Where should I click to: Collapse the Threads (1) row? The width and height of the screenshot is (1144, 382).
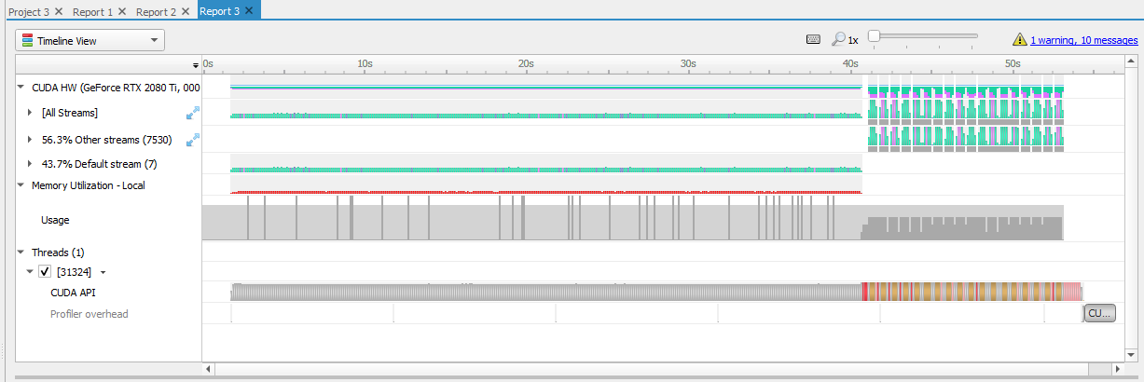(21, 252)
